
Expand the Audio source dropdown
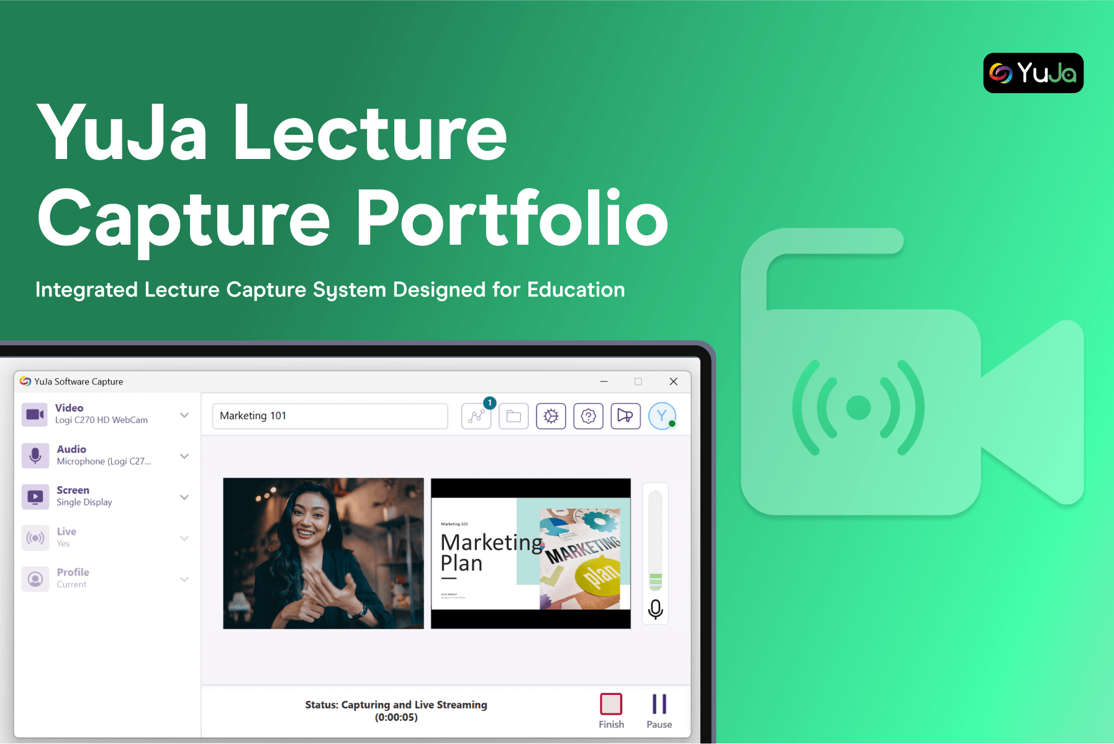[184, 456]
